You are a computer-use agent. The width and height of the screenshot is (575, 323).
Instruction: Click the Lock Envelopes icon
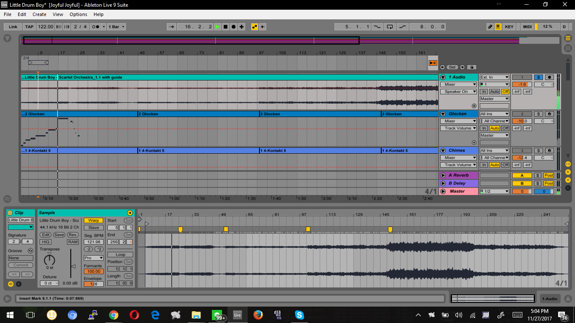pyautogui.click(x=471, y=67)
